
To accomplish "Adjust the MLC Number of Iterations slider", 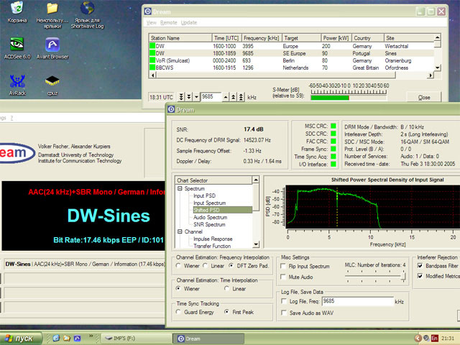I will (x=403, y=276).
